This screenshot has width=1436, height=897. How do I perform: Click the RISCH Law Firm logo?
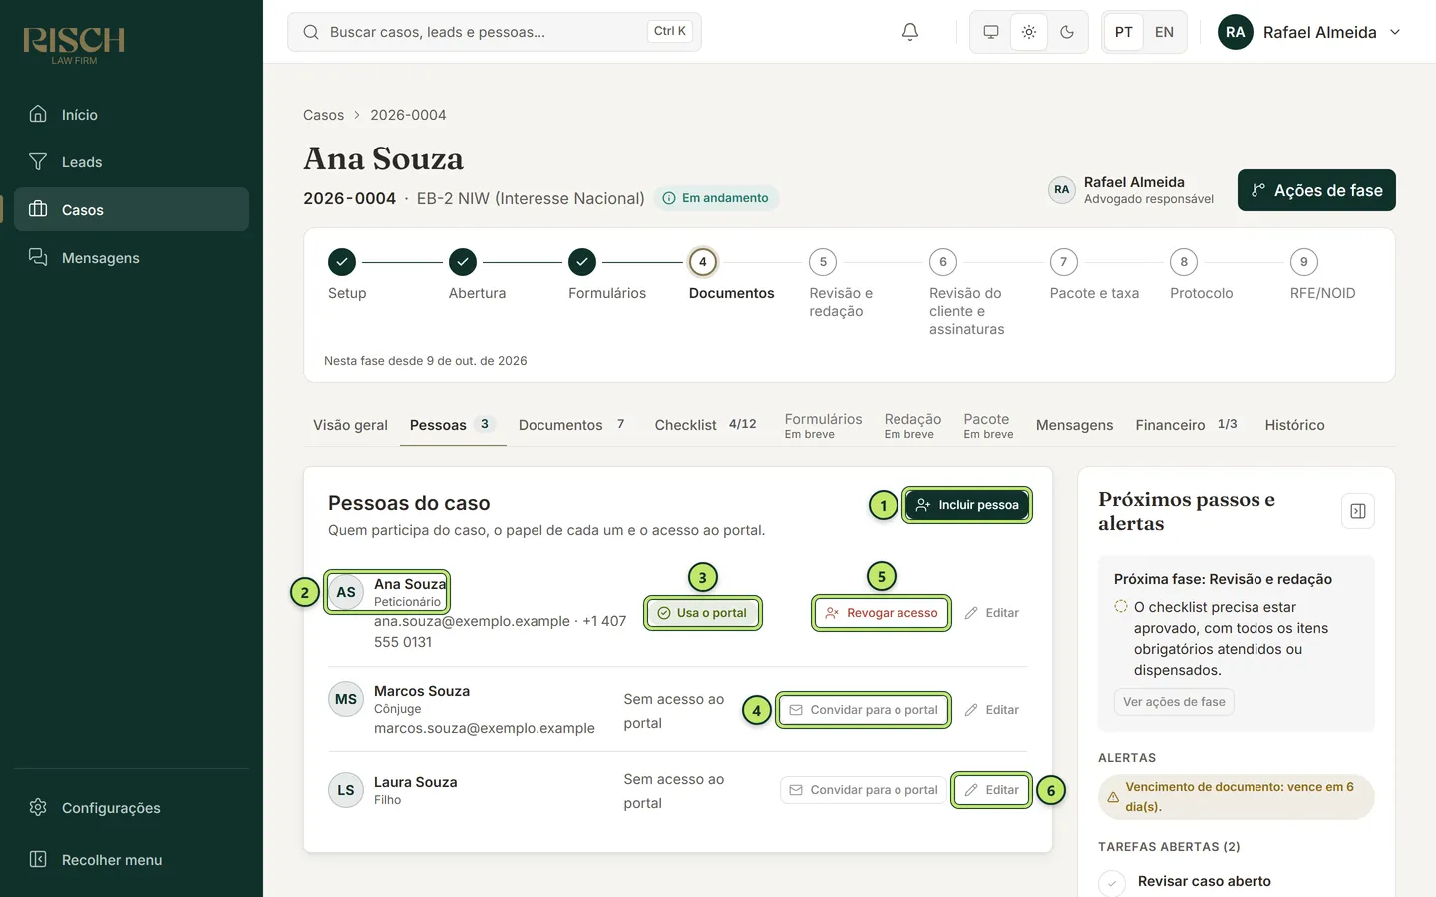pos(74,44)
